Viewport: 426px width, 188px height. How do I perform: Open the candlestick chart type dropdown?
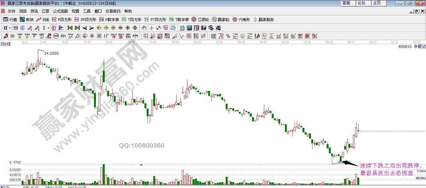[48, 28]
